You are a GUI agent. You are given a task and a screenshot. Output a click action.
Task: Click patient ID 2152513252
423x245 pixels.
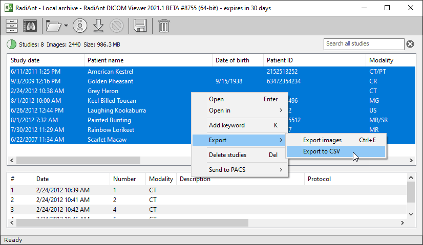pyautogui.click(x=282, y=72)
